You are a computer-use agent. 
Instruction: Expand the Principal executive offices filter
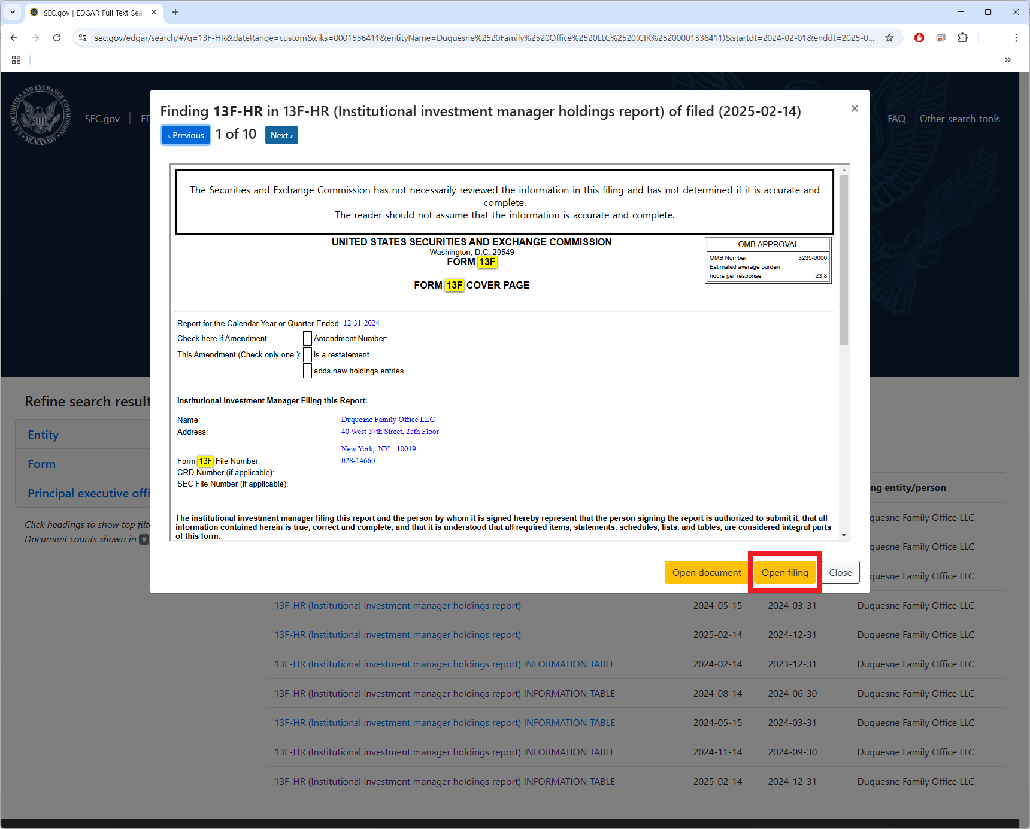coord(89,493)
